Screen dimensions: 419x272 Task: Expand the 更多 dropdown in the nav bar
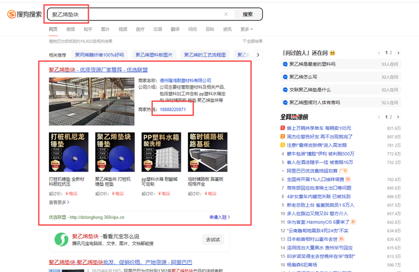(246, 29)
